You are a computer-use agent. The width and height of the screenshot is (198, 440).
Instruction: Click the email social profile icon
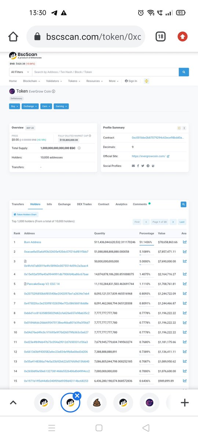[x=133, y=166]
